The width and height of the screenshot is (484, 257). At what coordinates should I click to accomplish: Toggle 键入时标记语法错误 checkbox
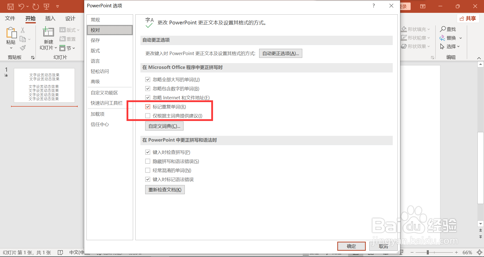(148, 179)
